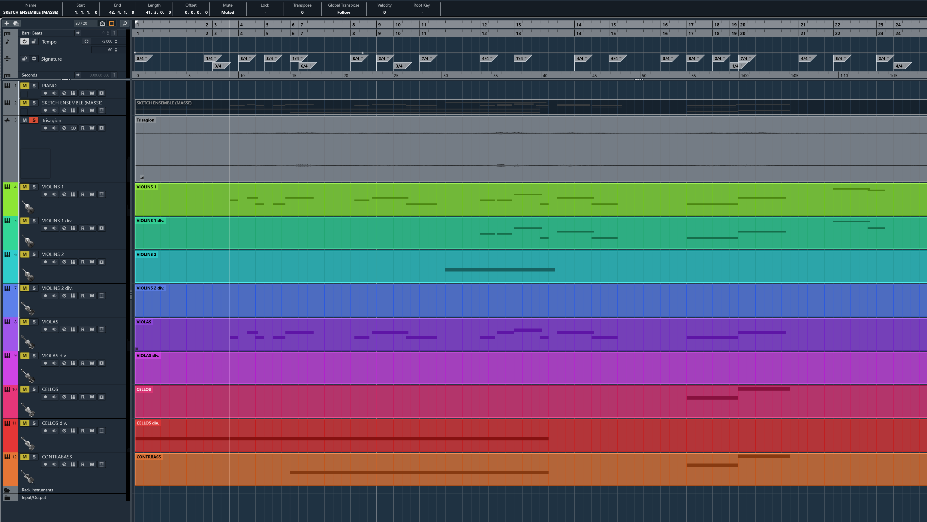
Task: Click the Seconds ruler locate arrow
Action: tap(77, 75)
